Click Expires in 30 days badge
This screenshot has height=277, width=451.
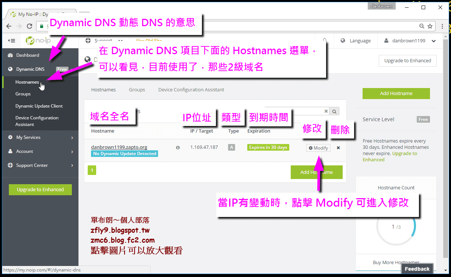(268, 147)
